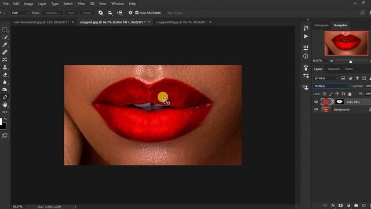Open the Filter menu
The image size is (371, 209).
point(81,4)
